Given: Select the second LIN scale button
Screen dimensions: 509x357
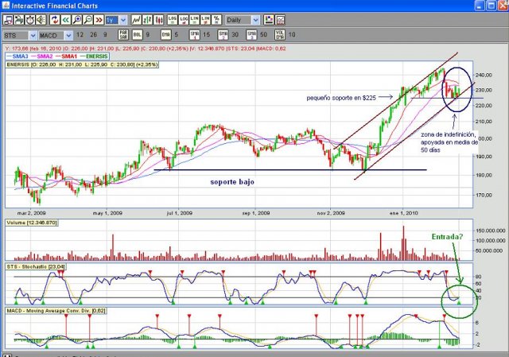Looking at the screenshot, I should click(205, 20).
